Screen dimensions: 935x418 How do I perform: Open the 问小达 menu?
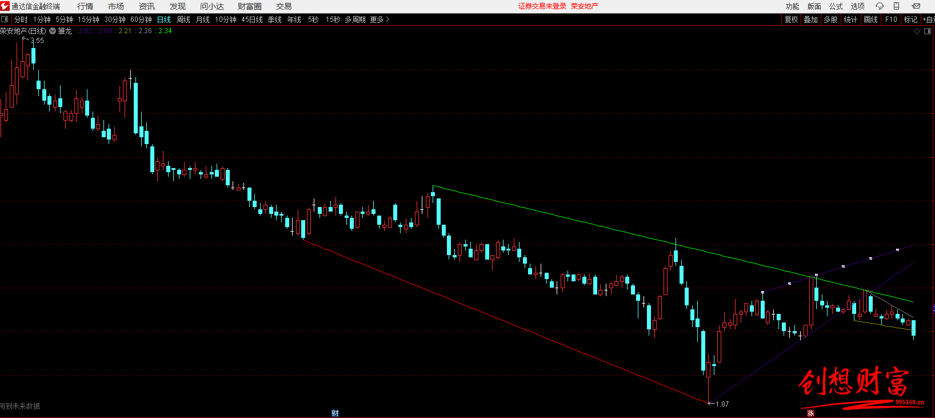point(212,6)
